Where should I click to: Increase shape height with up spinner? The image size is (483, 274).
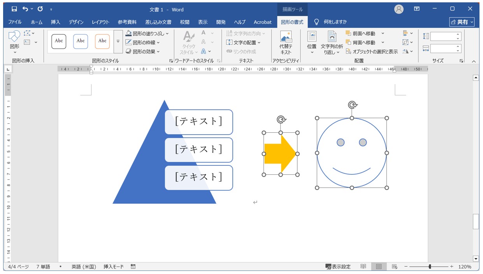tap(458, 34)
